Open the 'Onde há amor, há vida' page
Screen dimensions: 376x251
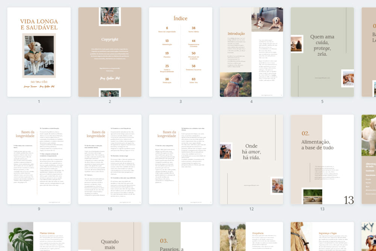251,159
